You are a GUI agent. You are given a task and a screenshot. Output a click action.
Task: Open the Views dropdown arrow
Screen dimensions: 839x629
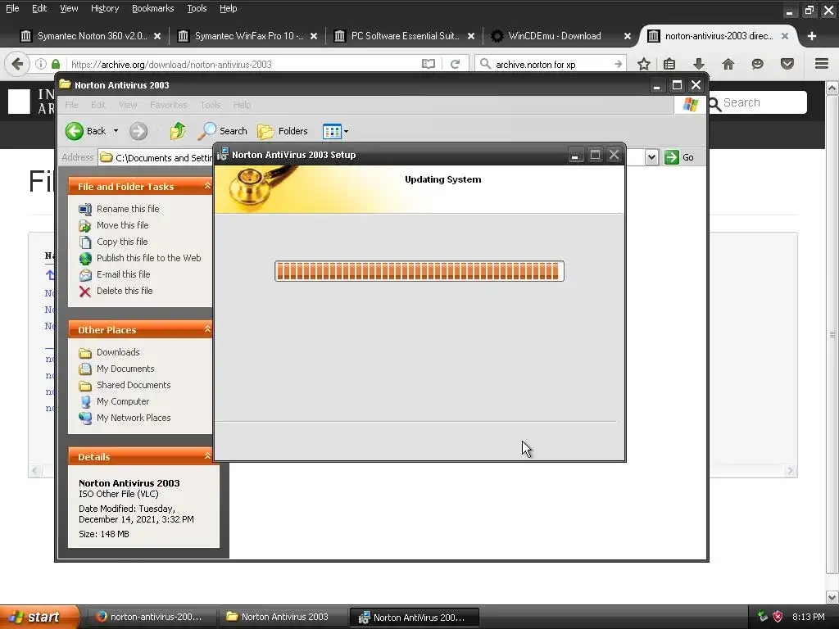pyautogui.click(x=347, y=131)
